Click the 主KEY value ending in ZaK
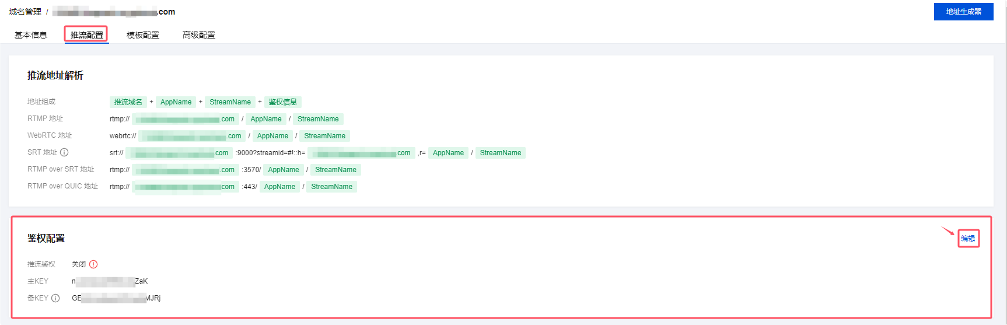This screenshot has width=1007, height=325. tap(110, 281)
